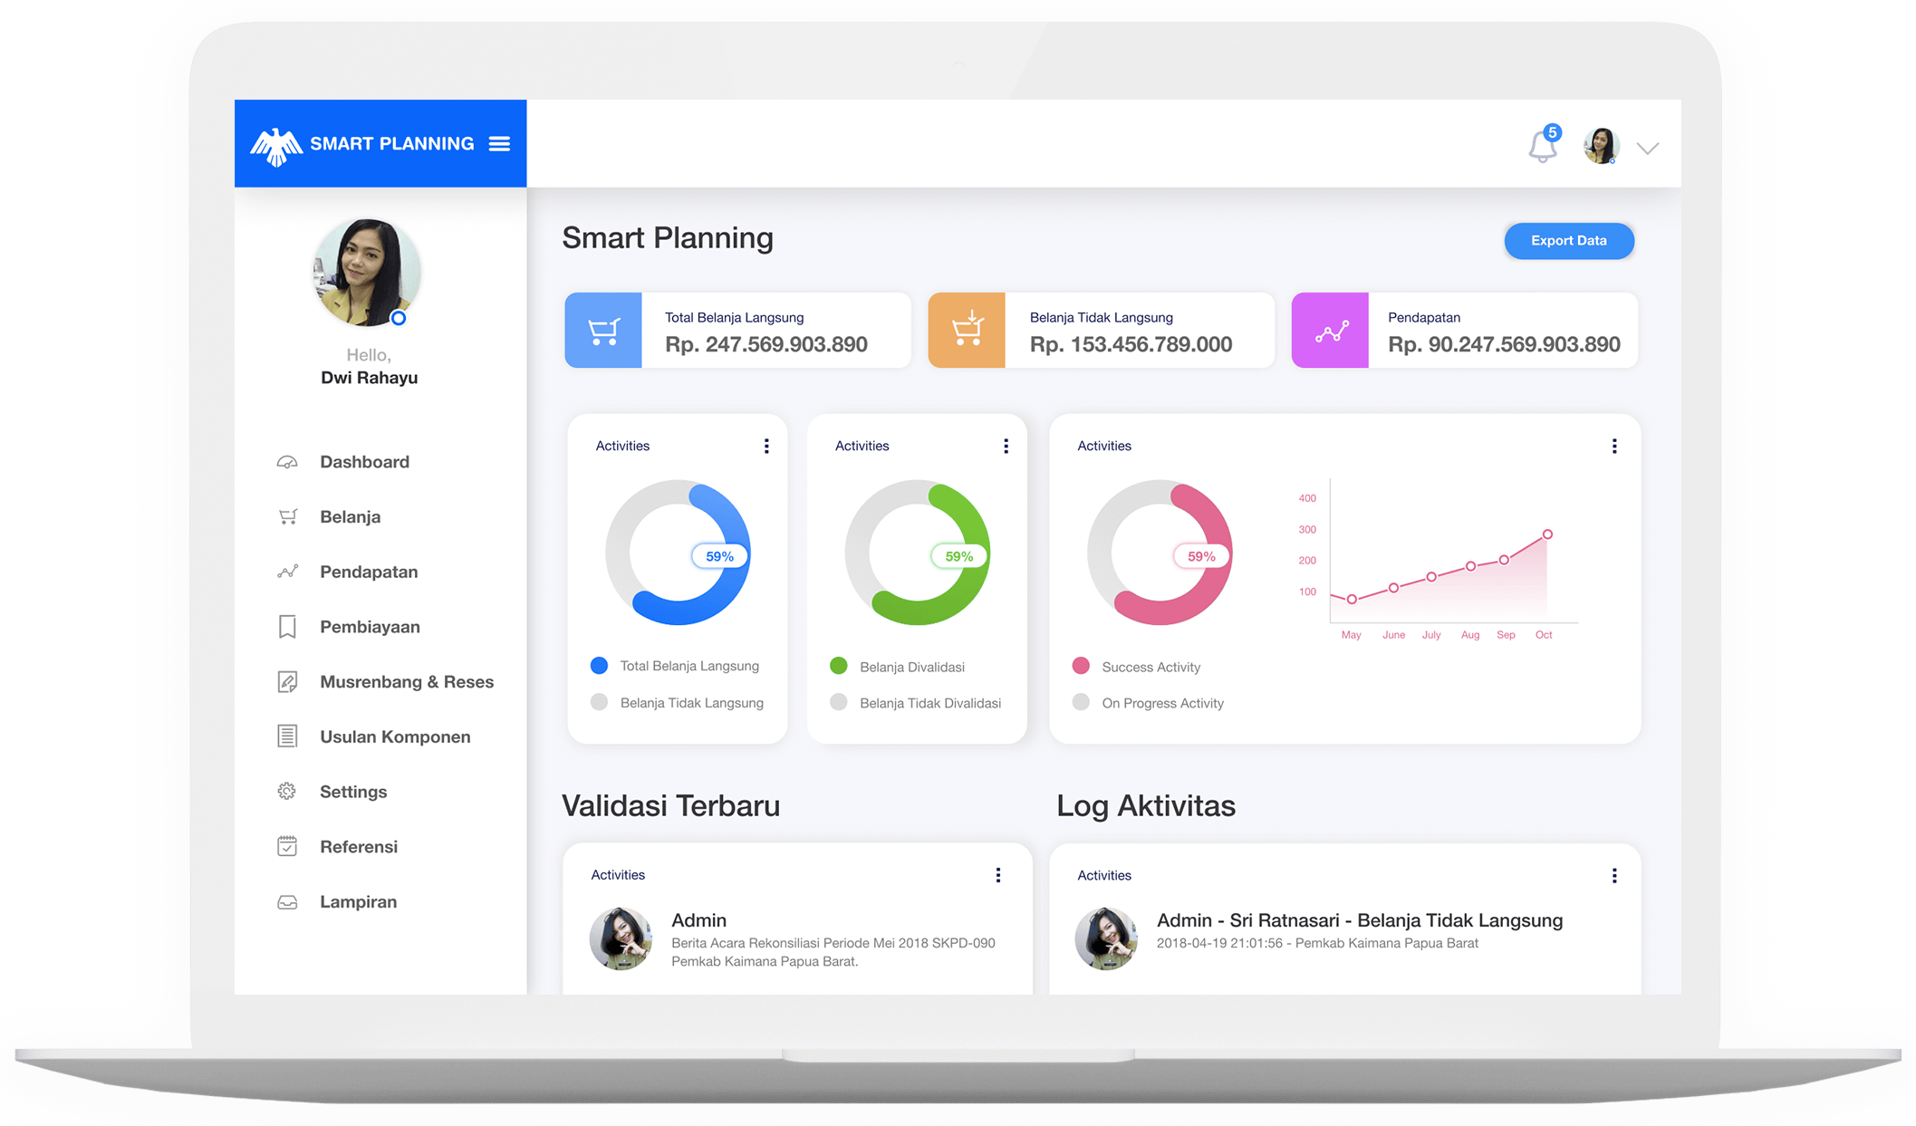Click the orange cart download icon
The image size is (1916, 1126).
[x=967, y=330]
